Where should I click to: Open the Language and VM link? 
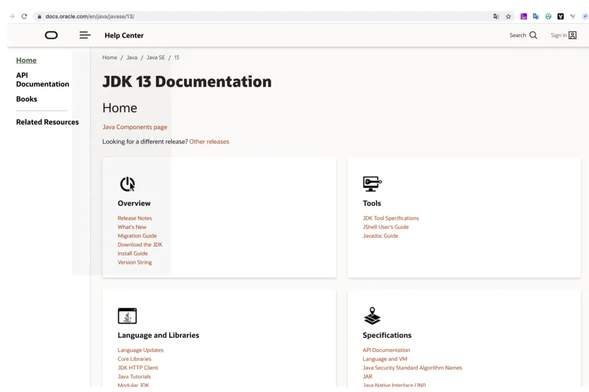tap(385, 359)
